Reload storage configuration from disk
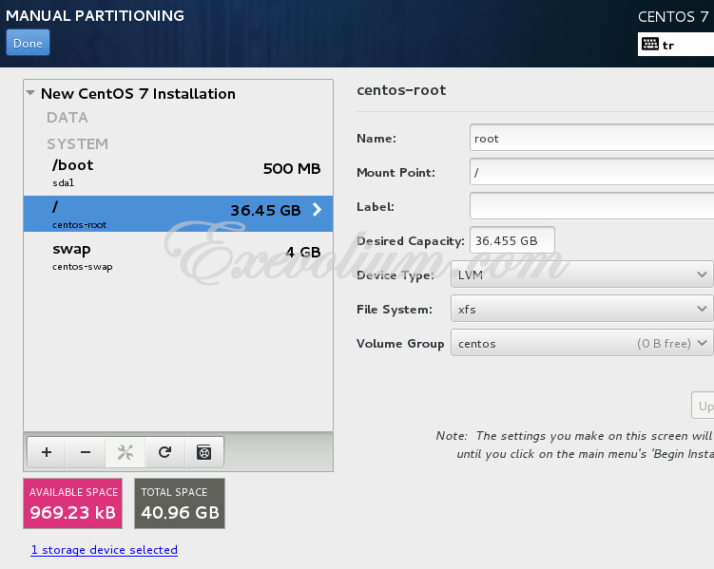This screenshot has height=569, width=714. click(x=164, y=452)
